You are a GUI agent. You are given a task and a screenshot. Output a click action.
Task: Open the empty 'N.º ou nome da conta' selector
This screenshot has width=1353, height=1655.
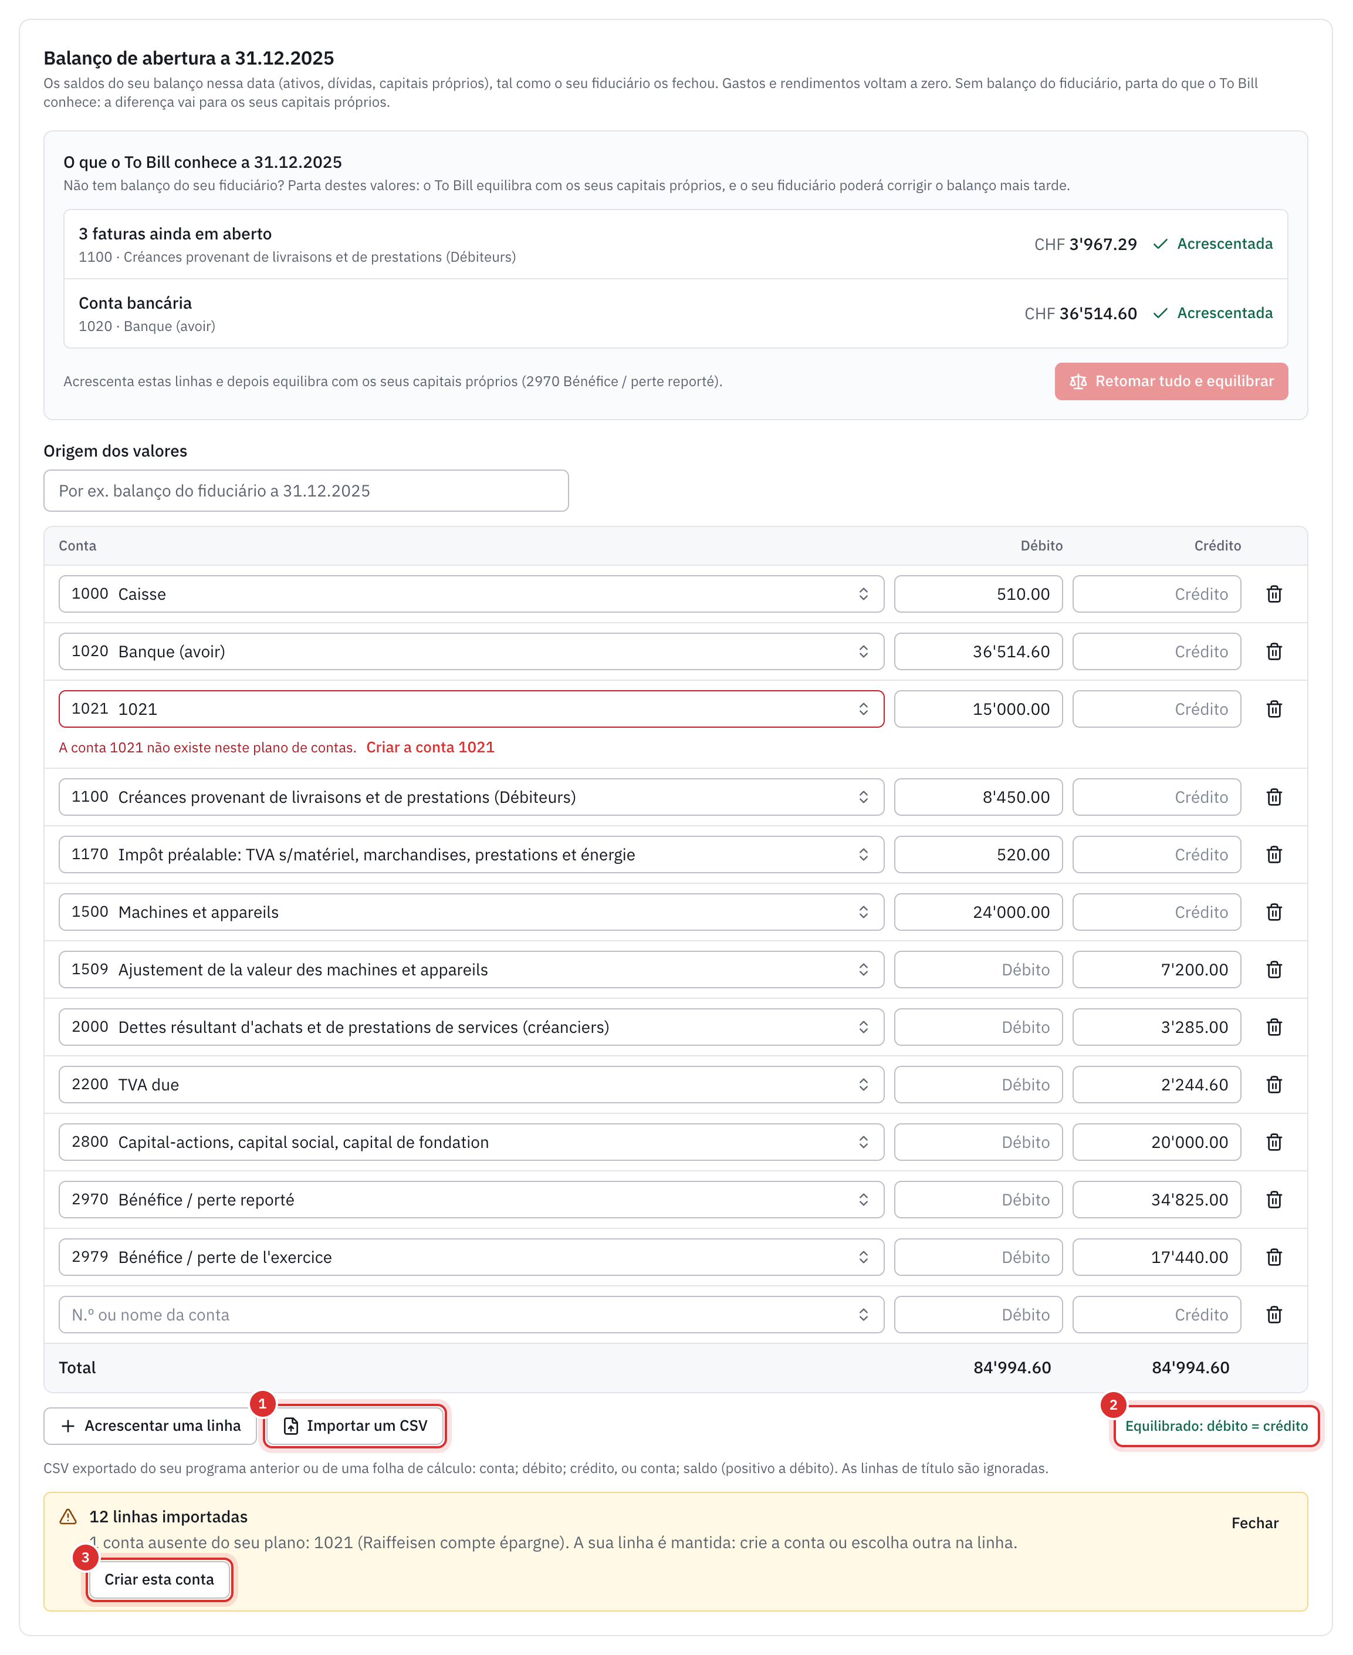tap(471, 1315)
